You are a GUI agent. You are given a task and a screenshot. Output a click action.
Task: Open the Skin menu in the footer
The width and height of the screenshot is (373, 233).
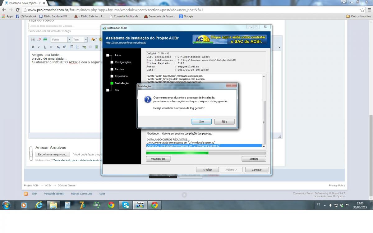pyautogui.click(x=35, y=194)
